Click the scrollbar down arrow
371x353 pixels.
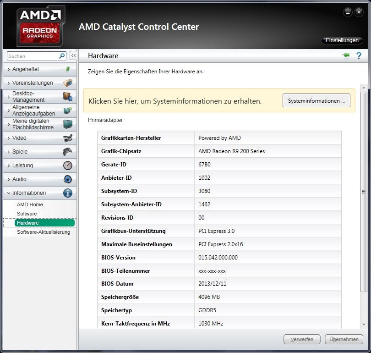(364, 325)
